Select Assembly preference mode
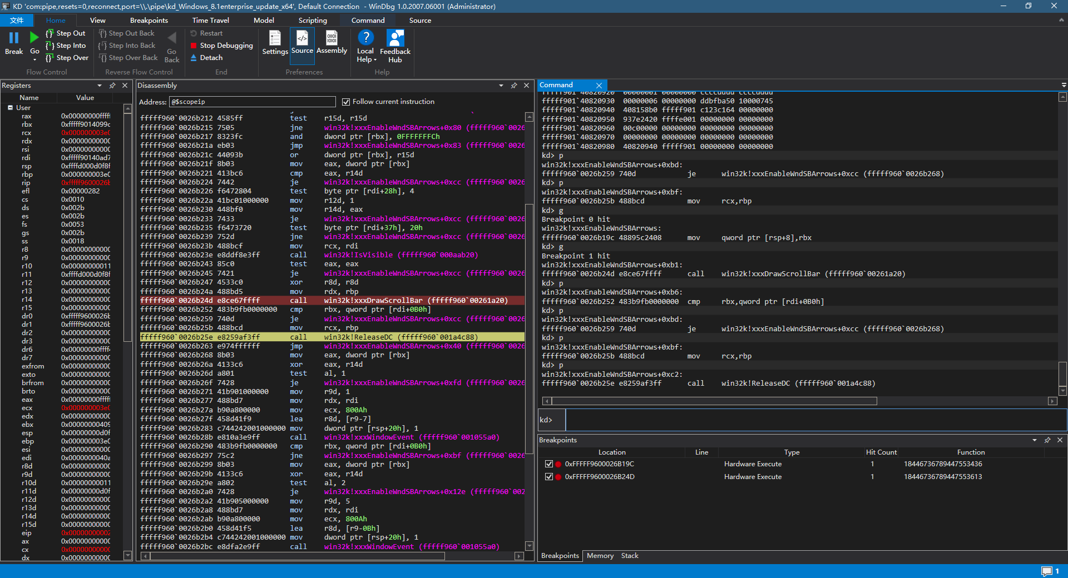Screen dimensions: 1068x578 (332, 43)
